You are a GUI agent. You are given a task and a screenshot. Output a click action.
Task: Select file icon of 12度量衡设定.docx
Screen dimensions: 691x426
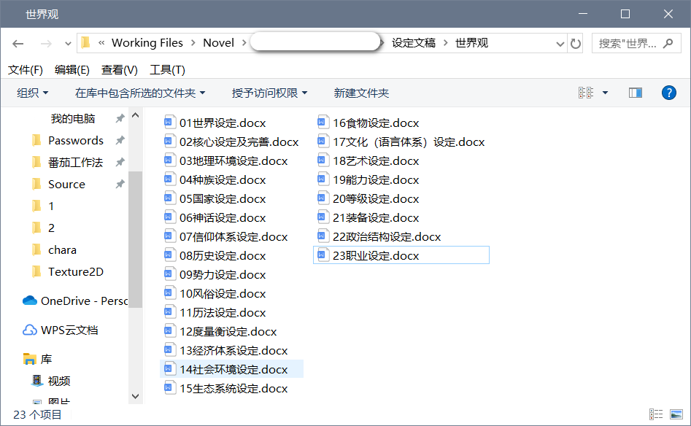(x=169, y=330)
